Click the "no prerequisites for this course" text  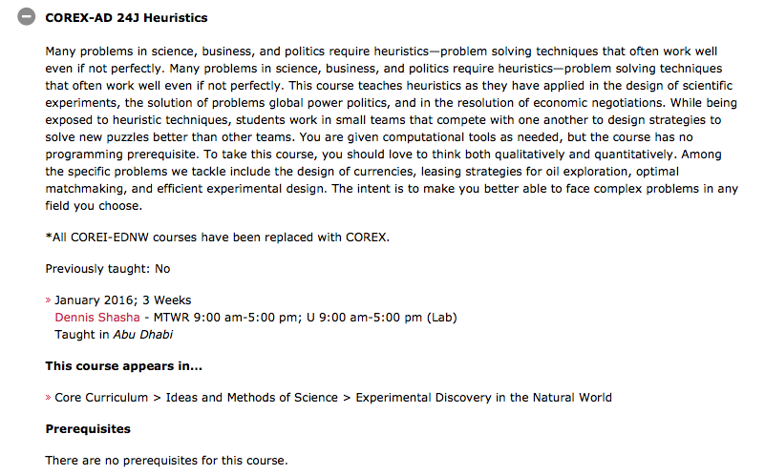point(165,461)
